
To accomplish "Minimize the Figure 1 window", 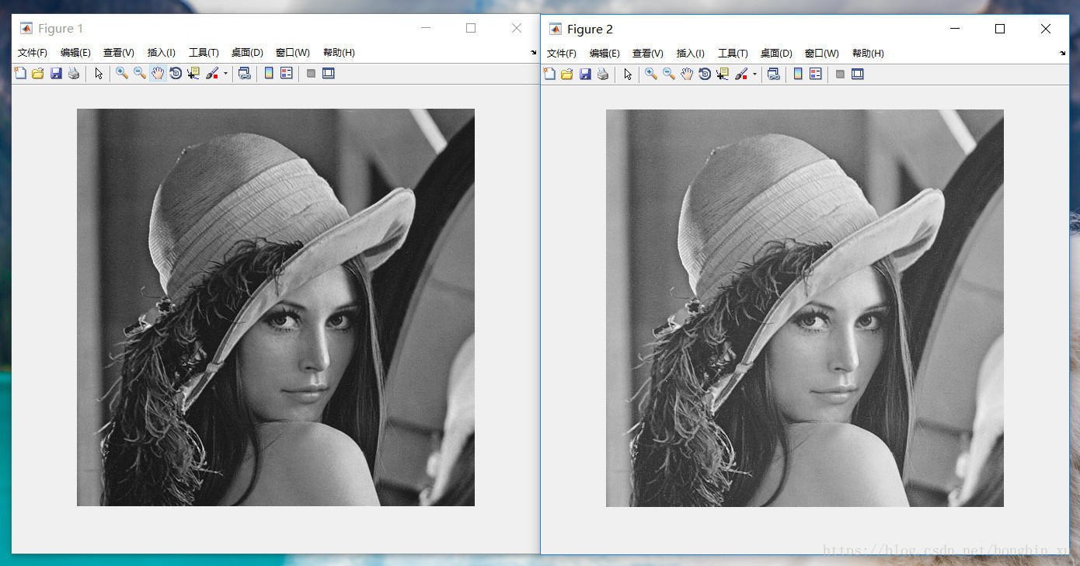I will tap(426, 28).
